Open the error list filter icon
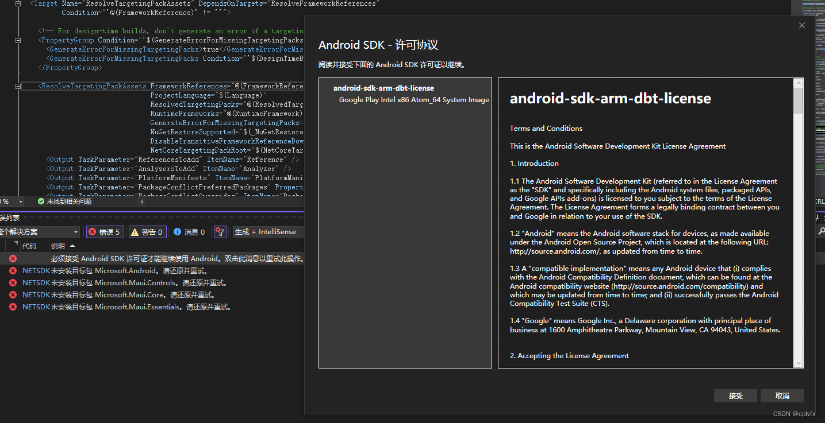The height and width of the screenshot is (423, 825). tap(220, 232)
